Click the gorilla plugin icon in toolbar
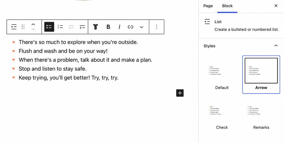This screenshot has width=284, height=143. pos(95,27)
